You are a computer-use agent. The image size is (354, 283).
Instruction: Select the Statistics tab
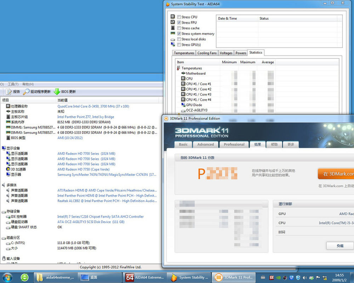(x=256, y=52)
